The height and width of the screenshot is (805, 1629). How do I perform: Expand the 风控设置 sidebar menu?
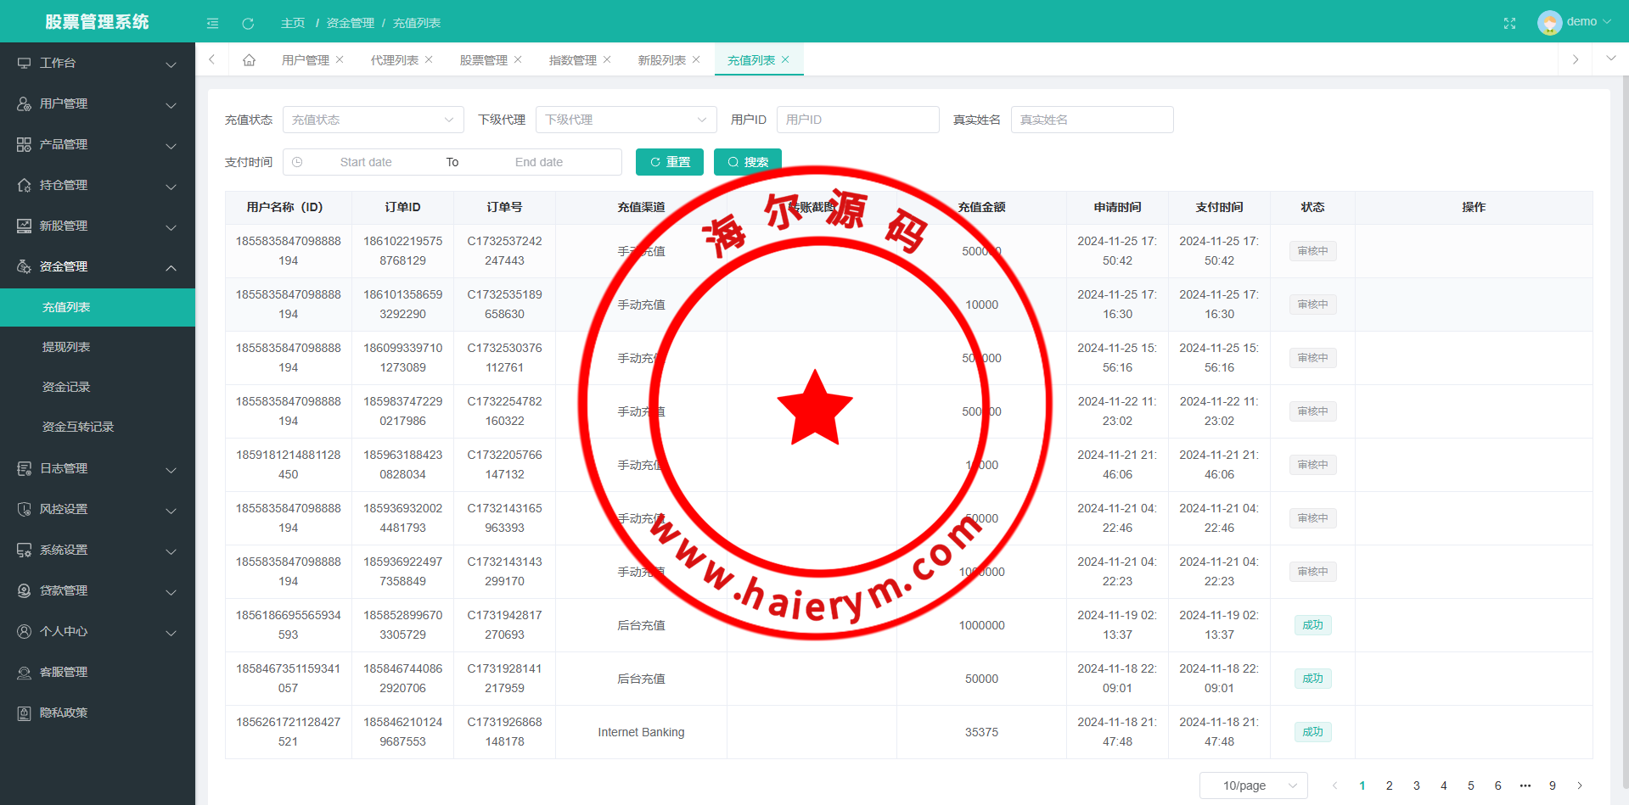pyautogui.click(x=98, y=509)
